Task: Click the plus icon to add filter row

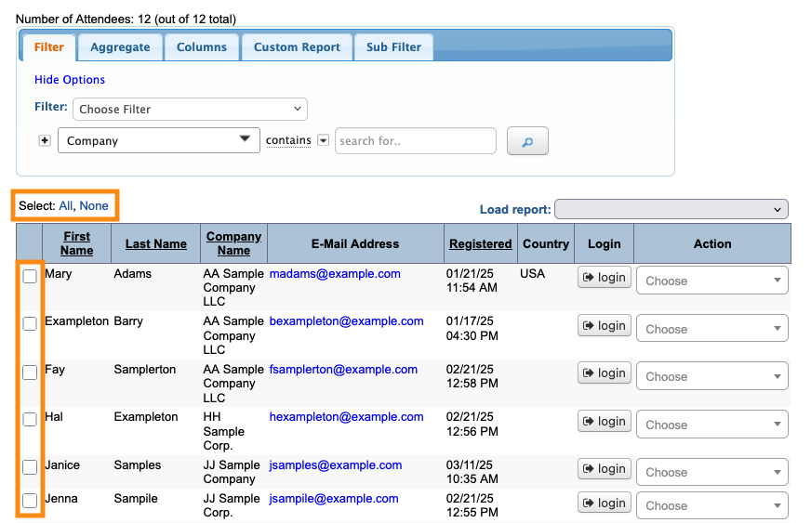Action: click(x=44, y=141)
